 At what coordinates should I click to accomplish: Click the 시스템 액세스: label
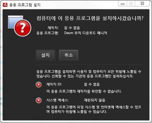(57, 100)
